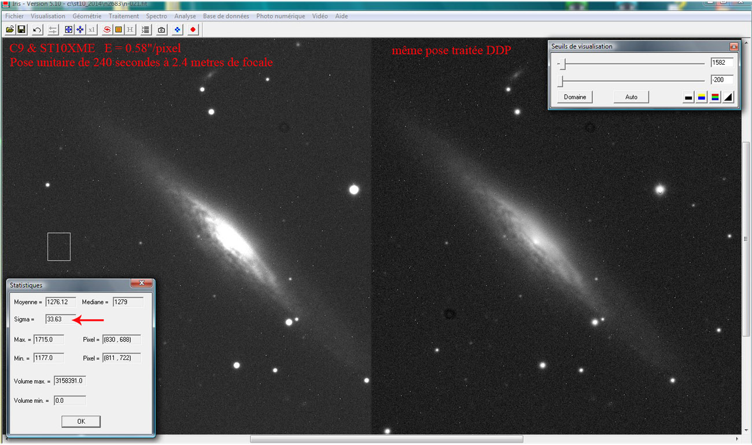The image size is (752, 445).
Task: Click the Max. value field 1715.0
Action: (49, 339)
